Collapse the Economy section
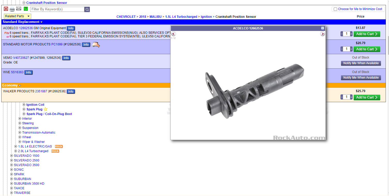The width and height of the screenshot is (389, 196). [20, 86]
